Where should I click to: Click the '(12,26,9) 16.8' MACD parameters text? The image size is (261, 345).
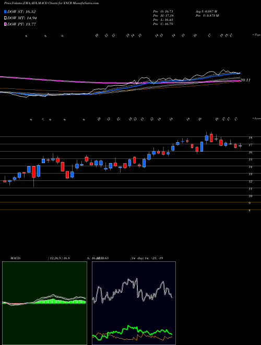coord(58,258)
